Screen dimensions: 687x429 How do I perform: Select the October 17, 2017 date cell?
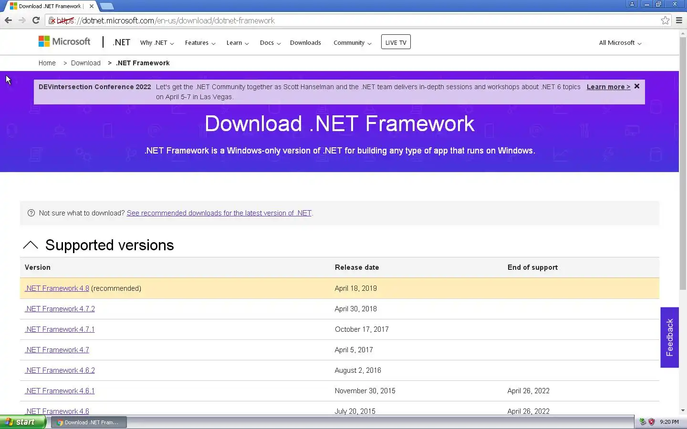[x=362, y=329]
